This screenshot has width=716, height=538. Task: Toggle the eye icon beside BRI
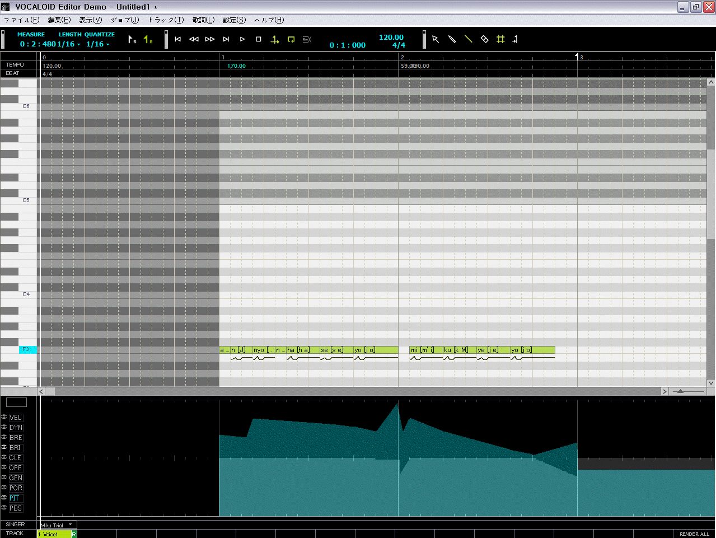pyautogui.click(x=4, y=447)
